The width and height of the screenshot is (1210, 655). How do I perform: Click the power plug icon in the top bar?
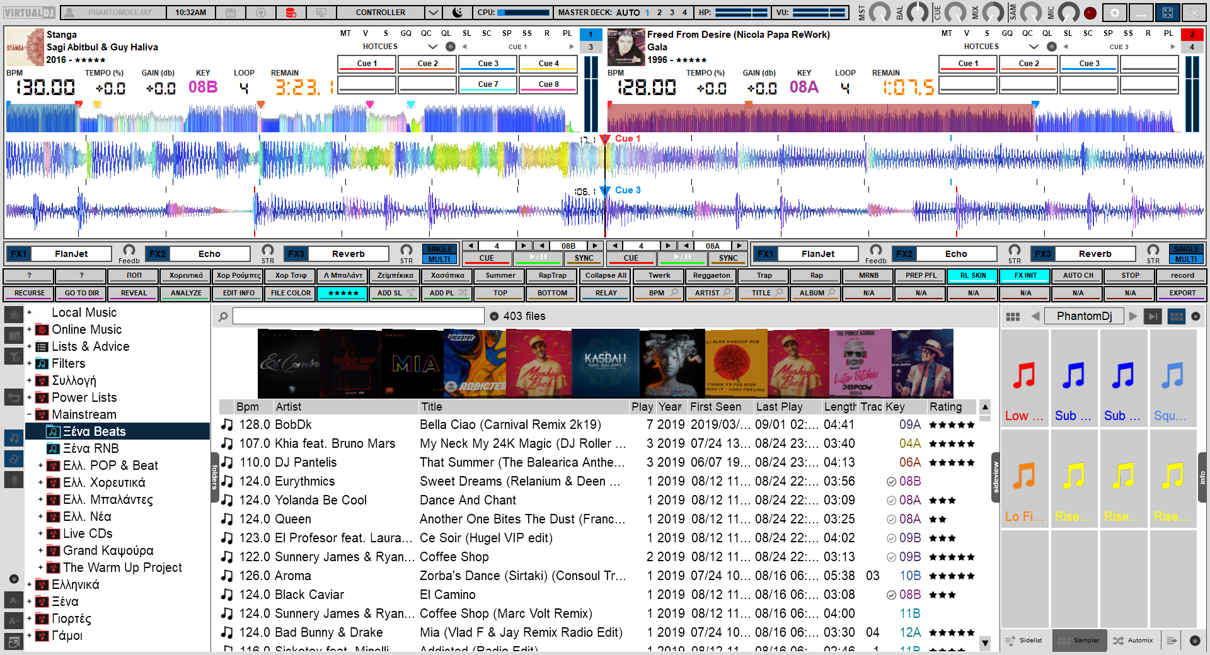click(261, 13)
